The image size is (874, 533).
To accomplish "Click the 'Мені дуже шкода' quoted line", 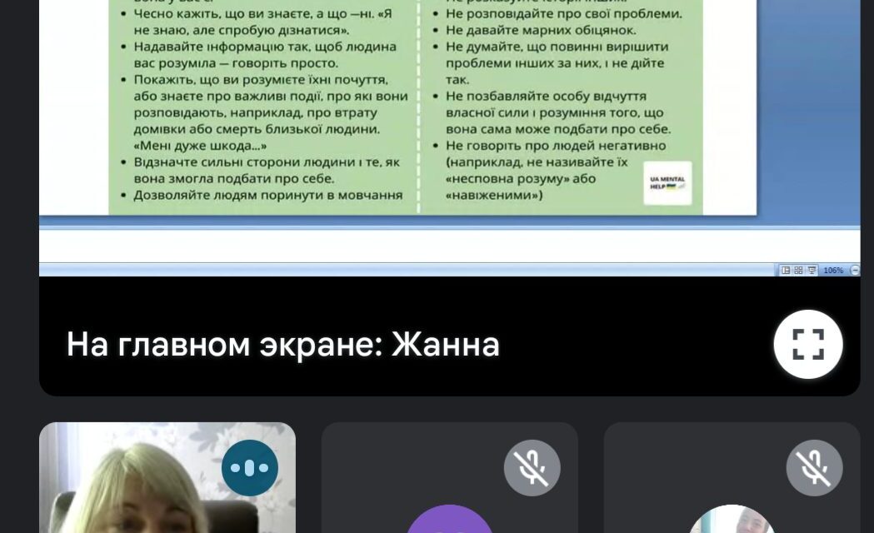I will [x=200, y=146].
